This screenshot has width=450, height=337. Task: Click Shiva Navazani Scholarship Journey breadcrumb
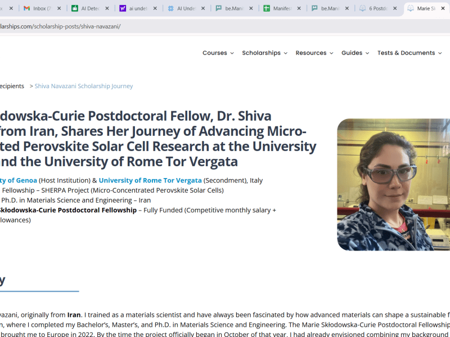click(x=83, y=86)
